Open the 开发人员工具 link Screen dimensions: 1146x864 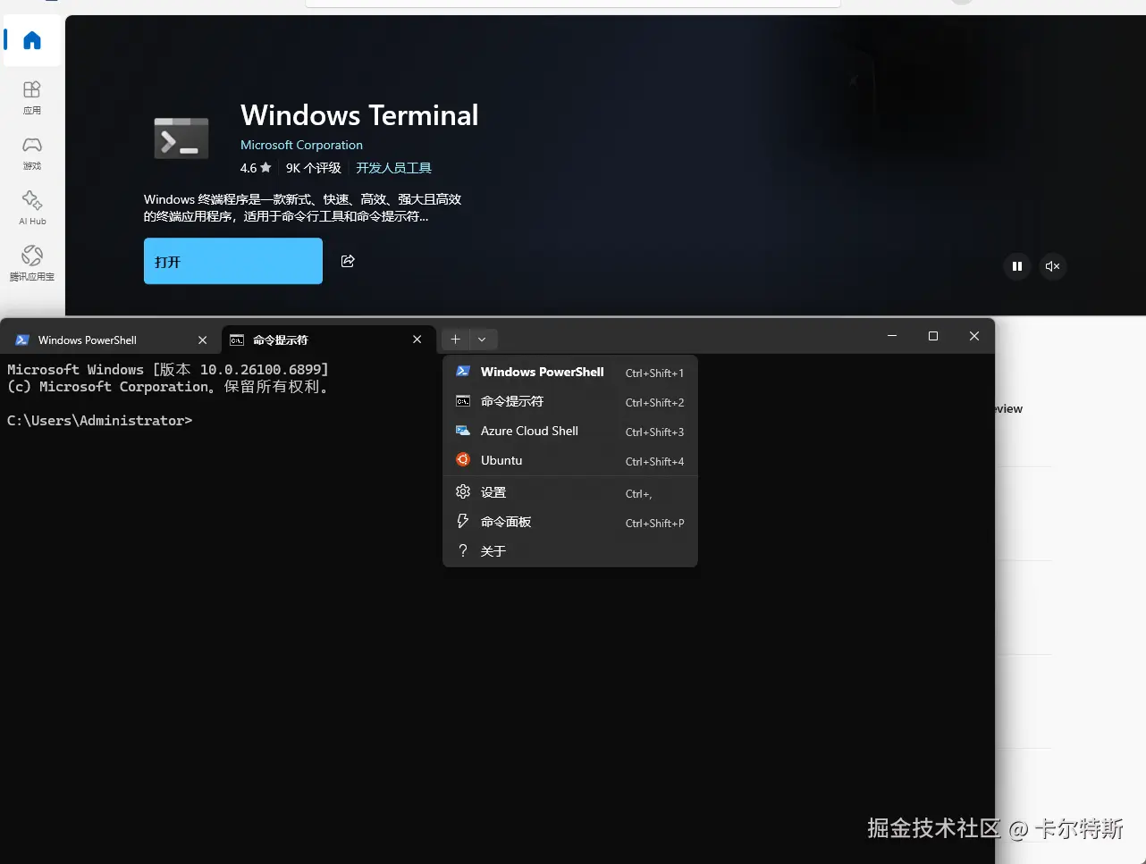393,167
